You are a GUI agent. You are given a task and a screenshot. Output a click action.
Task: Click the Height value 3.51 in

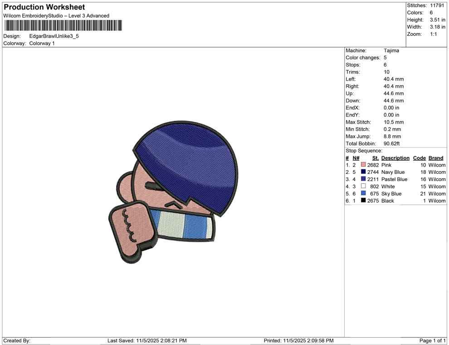point(437,20)
